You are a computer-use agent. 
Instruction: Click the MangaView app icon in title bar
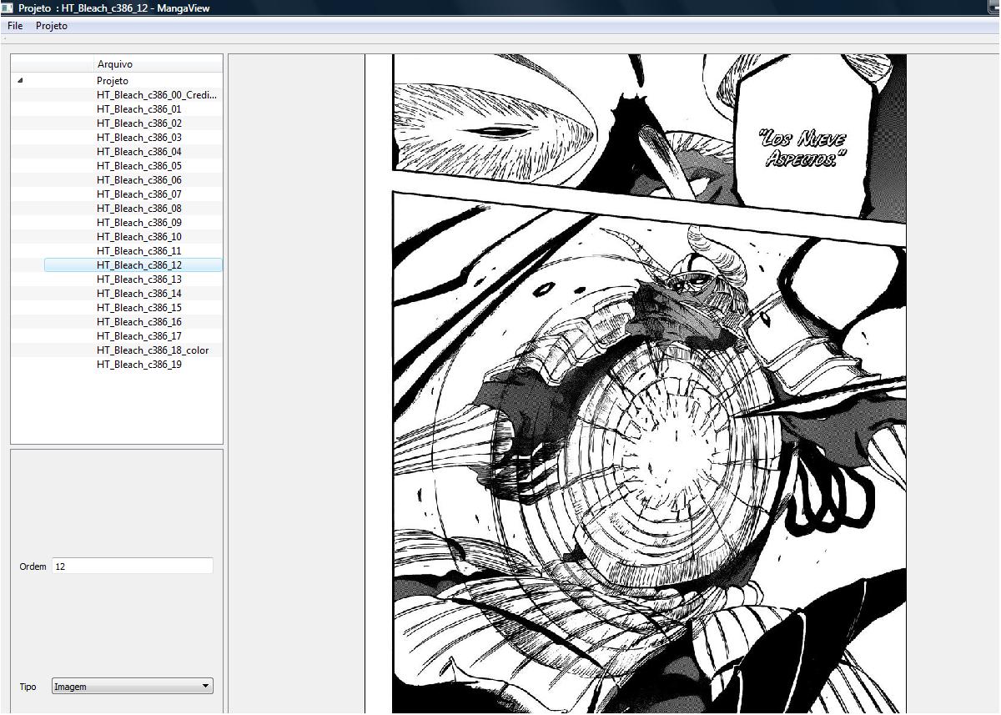pos(8,8)
